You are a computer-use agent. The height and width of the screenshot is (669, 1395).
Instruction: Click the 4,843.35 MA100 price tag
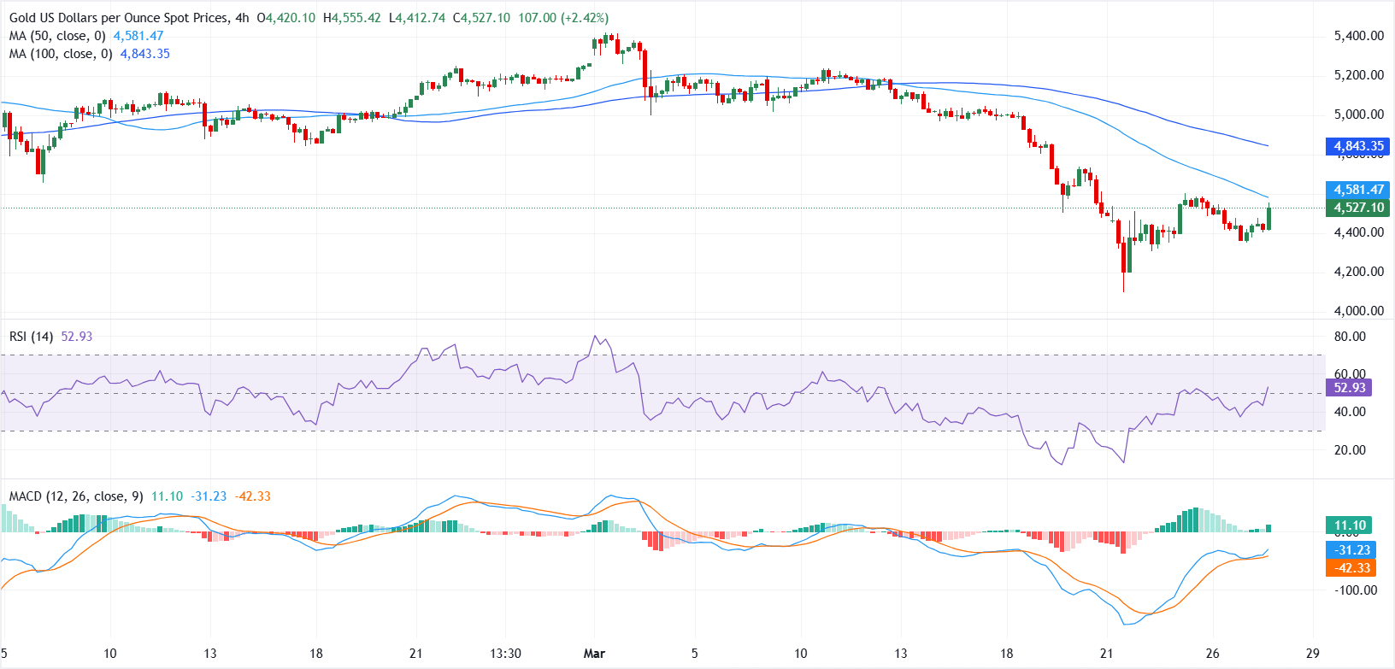point(1357,146)
